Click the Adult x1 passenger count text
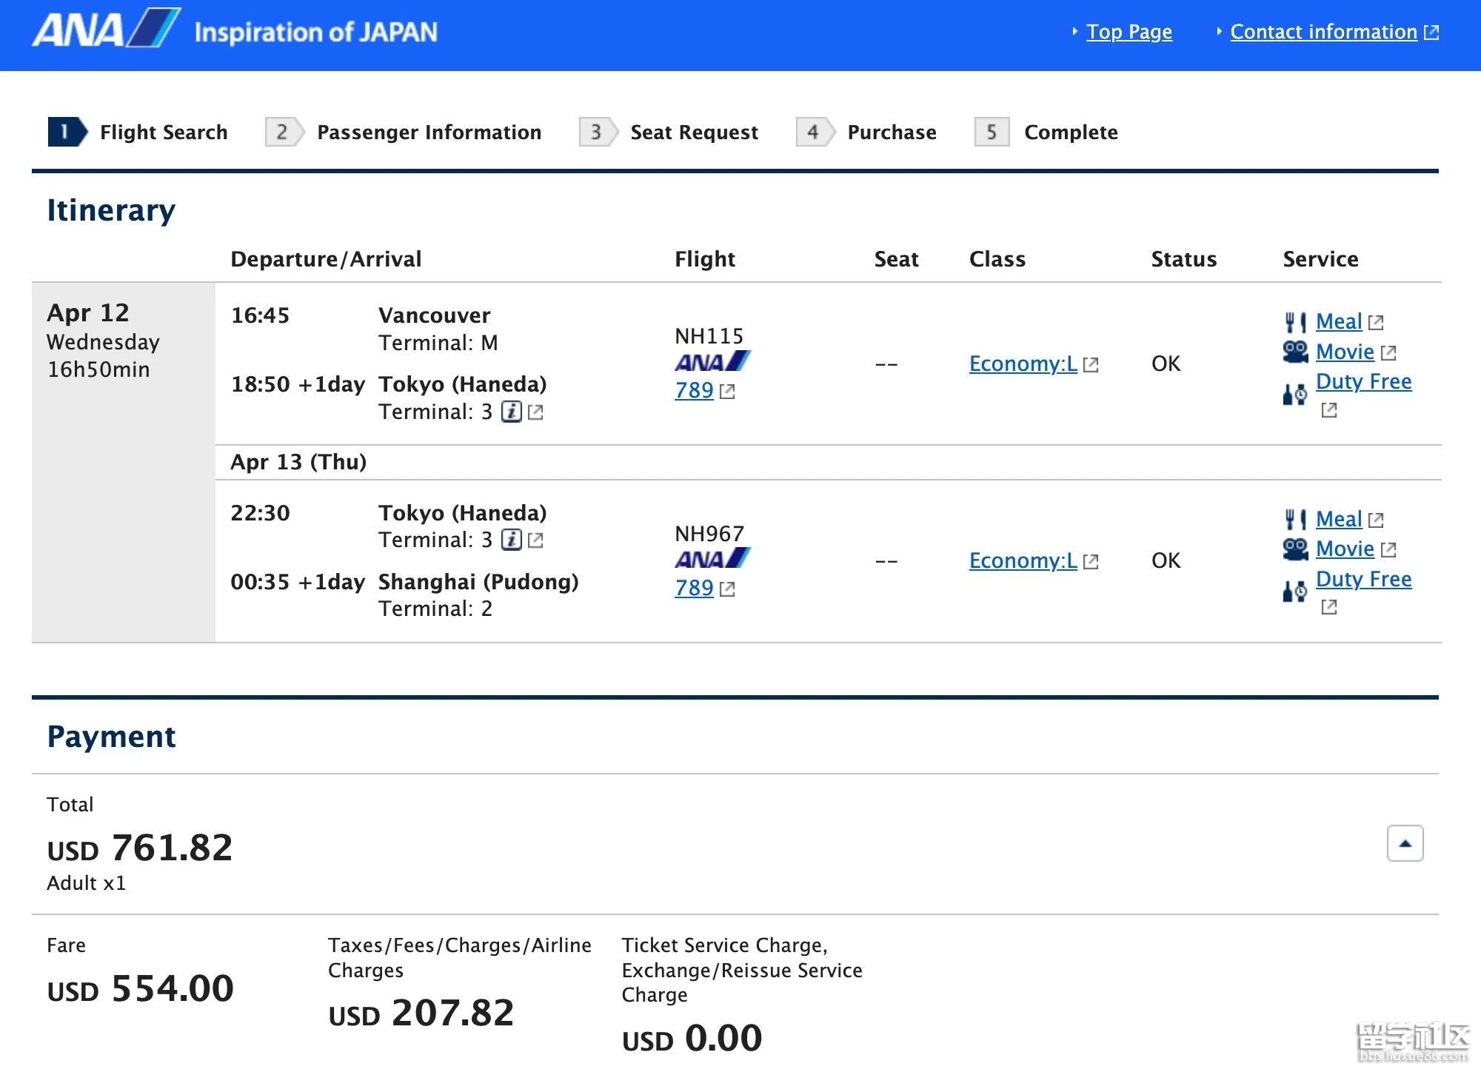The height and width of the screenshot is (1072, 1481). [86, 883]
